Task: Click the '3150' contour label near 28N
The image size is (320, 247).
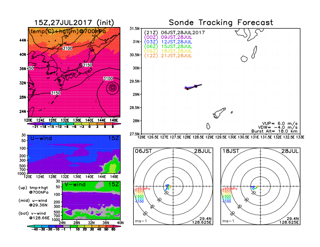Action: pyautogui.click(x=55, y=93)
